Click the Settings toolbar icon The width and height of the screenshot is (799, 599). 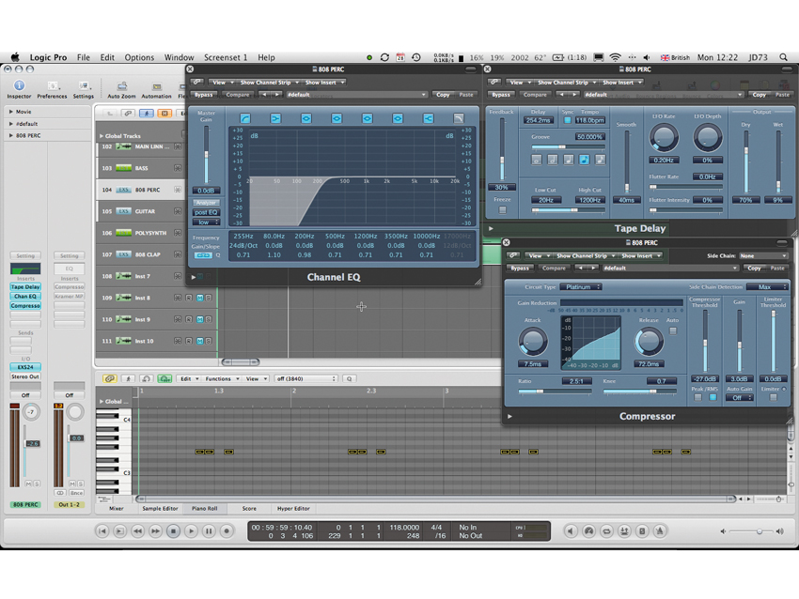coord(84,86)
